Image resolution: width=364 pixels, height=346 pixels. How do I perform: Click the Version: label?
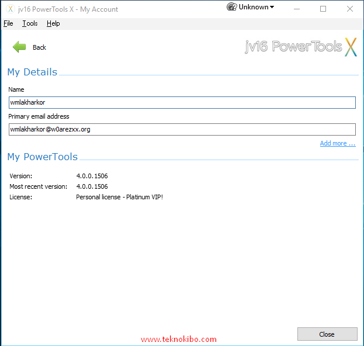point(21,176)
